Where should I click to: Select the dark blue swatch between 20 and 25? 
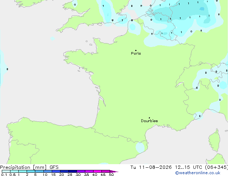click(64, 171)
